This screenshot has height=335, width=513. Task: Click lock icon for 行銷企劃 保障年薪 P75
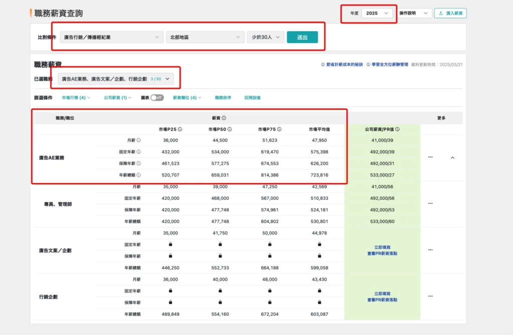[270, 302]
